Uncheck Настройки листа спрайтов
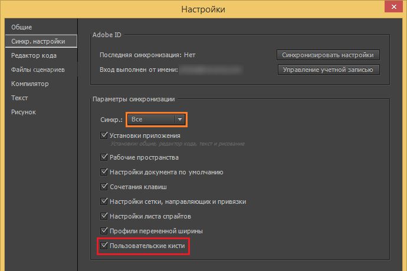Screen dimensions: 407x271 tap(104, 216)
